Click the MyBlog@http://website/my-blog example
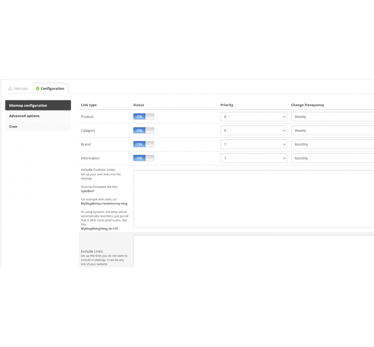374x347 pixels. coord(104,203)
